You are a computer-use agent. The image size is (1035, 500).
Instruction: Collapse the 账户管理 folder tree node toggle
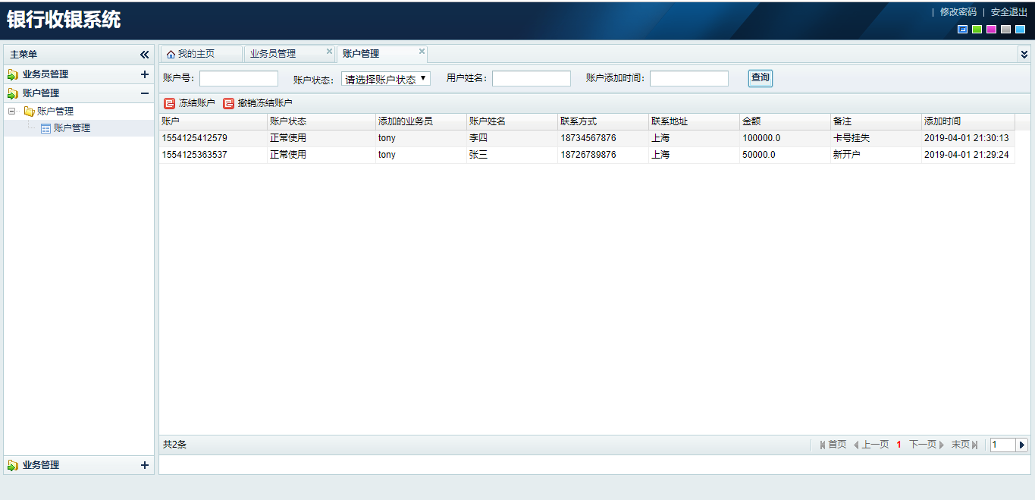tap(12, 112)
